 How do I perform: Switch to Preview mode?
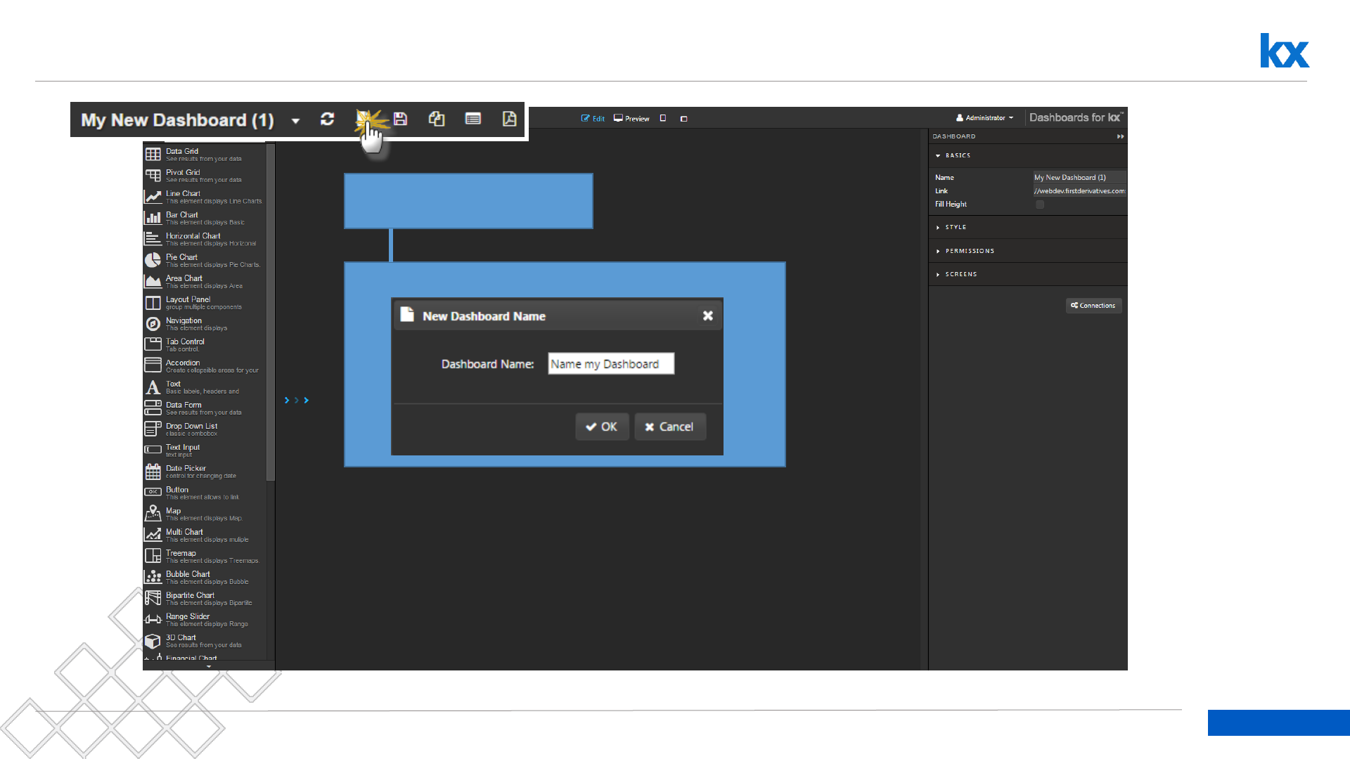click(631, 118)
